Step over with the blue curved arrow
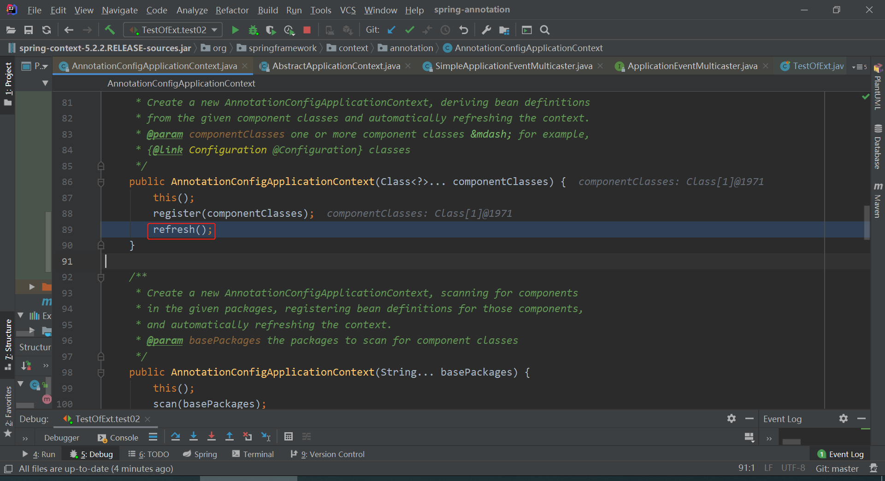The image size is (885, 481). tap(176, 436)
